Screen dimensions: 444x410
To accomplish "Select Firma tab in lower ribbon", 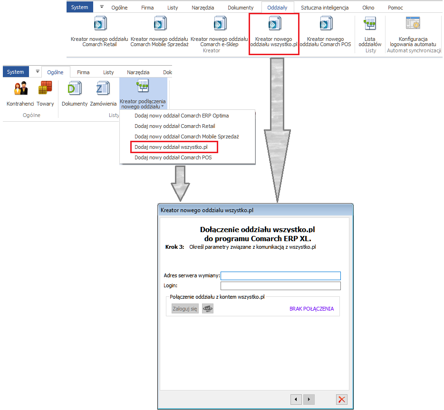I will tap(83, 72).
